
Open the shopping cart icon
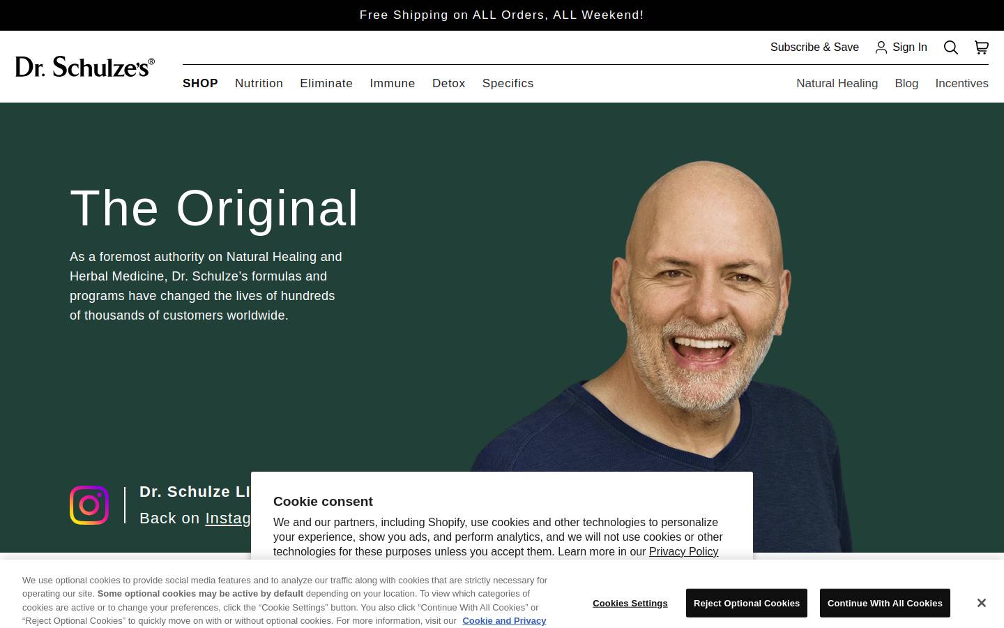click(x=981, y=47)
